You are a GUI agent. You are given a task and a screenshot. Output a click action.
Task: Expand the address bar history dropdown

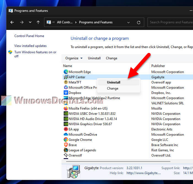(128, 23)
